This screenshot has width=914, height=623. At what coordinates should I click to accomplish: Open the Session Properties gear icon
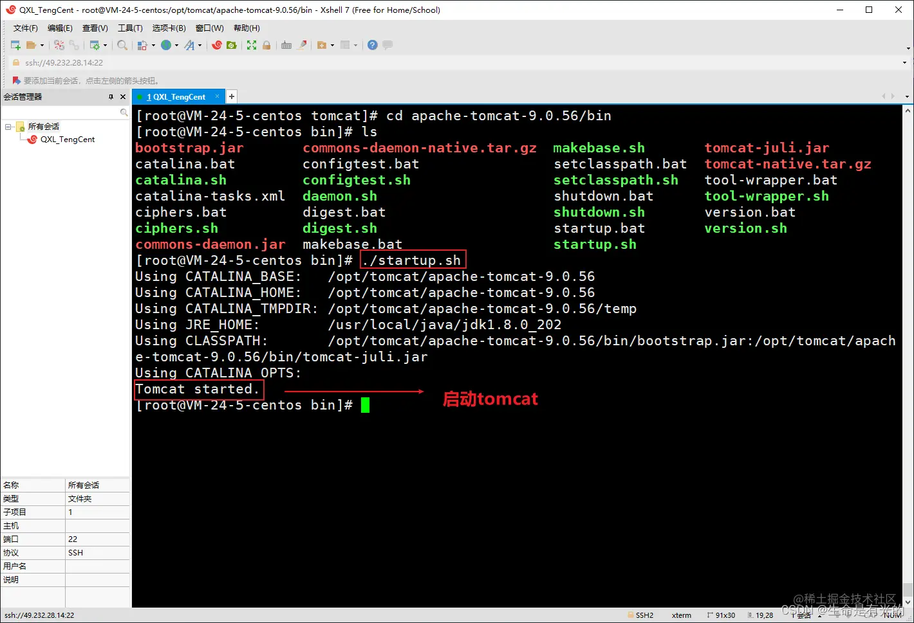coord(95,45)
